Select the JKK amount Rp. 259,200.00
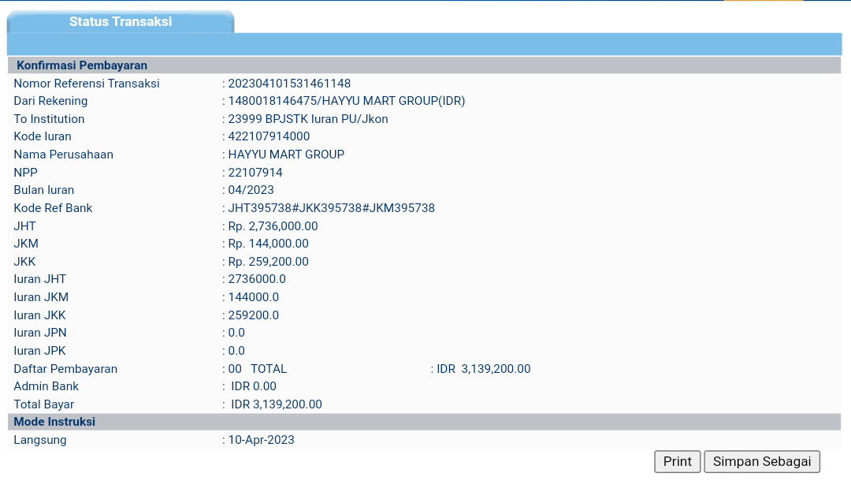The image size is (851, 488). point(268,262)
